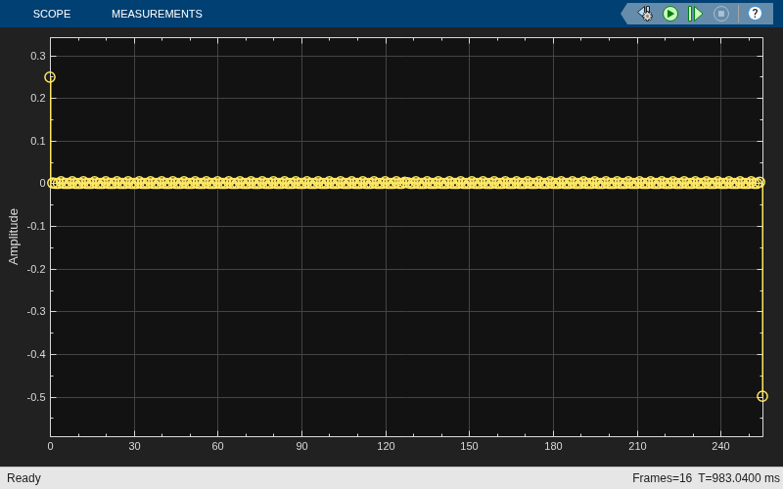This screenshot has height=489, width=783.
Task: Click the Amplitude y-axis label
Action: coord(14,237)
